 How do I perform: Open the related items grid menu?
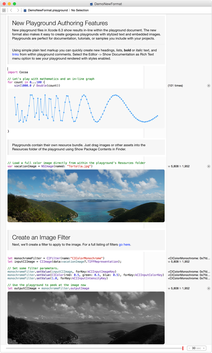tap(4, 10)
